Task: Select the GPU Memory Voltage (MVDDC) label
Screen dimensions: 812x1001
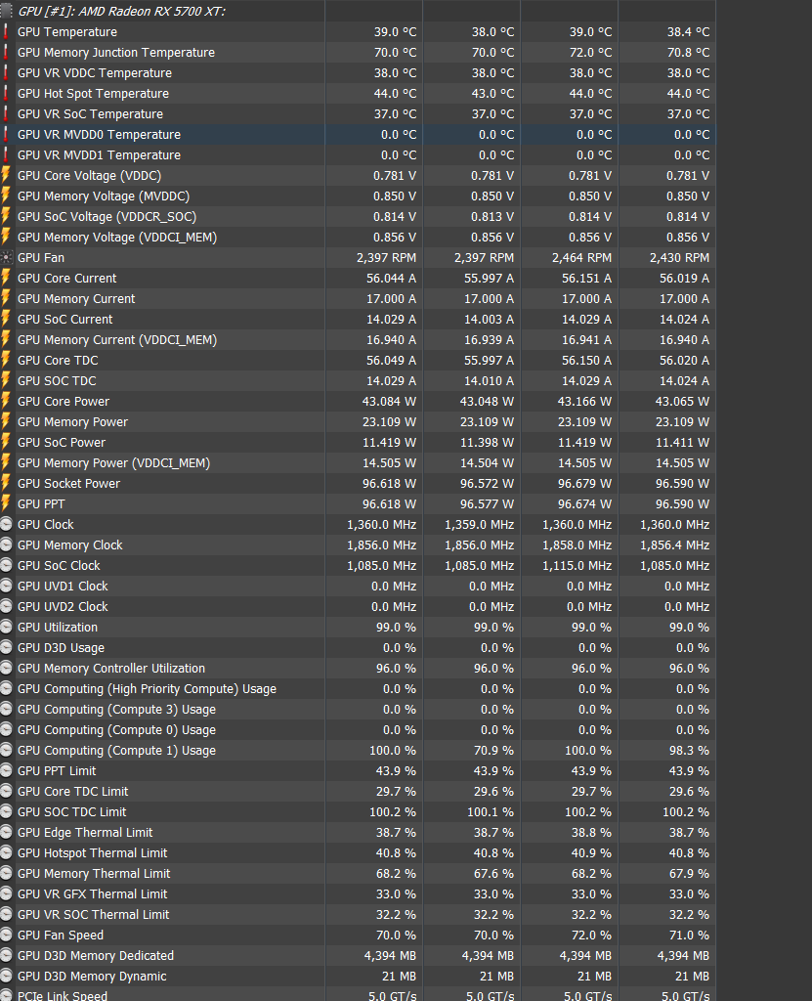Action: [104, 196]
